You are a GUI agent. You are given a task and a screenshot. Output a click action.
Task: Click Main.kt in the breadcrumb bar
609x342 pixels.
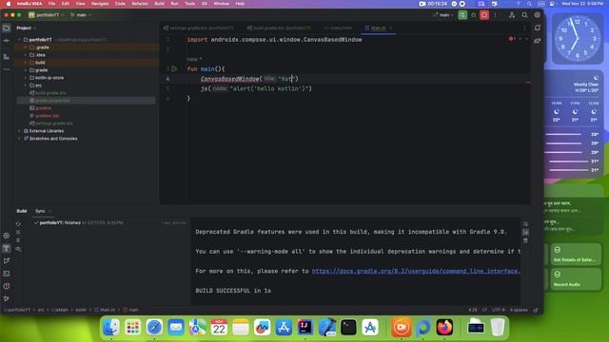(x=105, y=310)
